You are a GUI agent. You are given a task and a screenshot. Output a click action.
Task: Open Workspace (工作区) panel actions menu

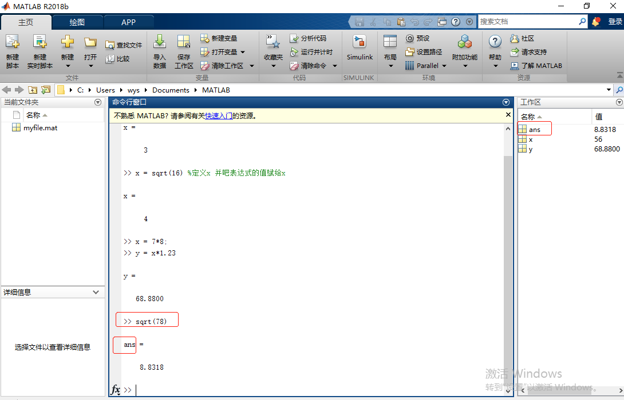[x=619, y=102]
